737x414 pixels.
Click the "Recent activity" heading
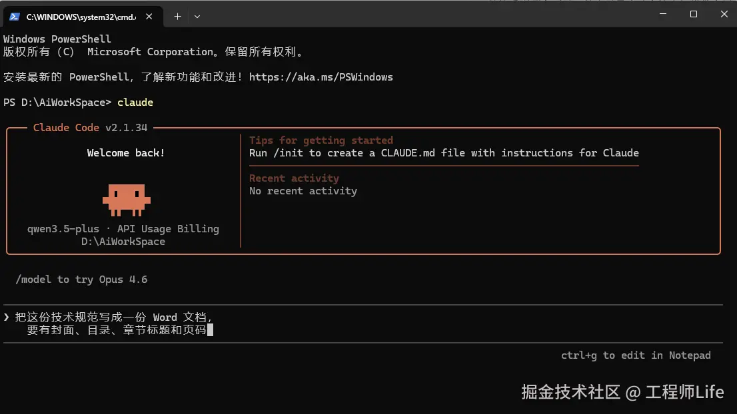click(x=294, y=178)
